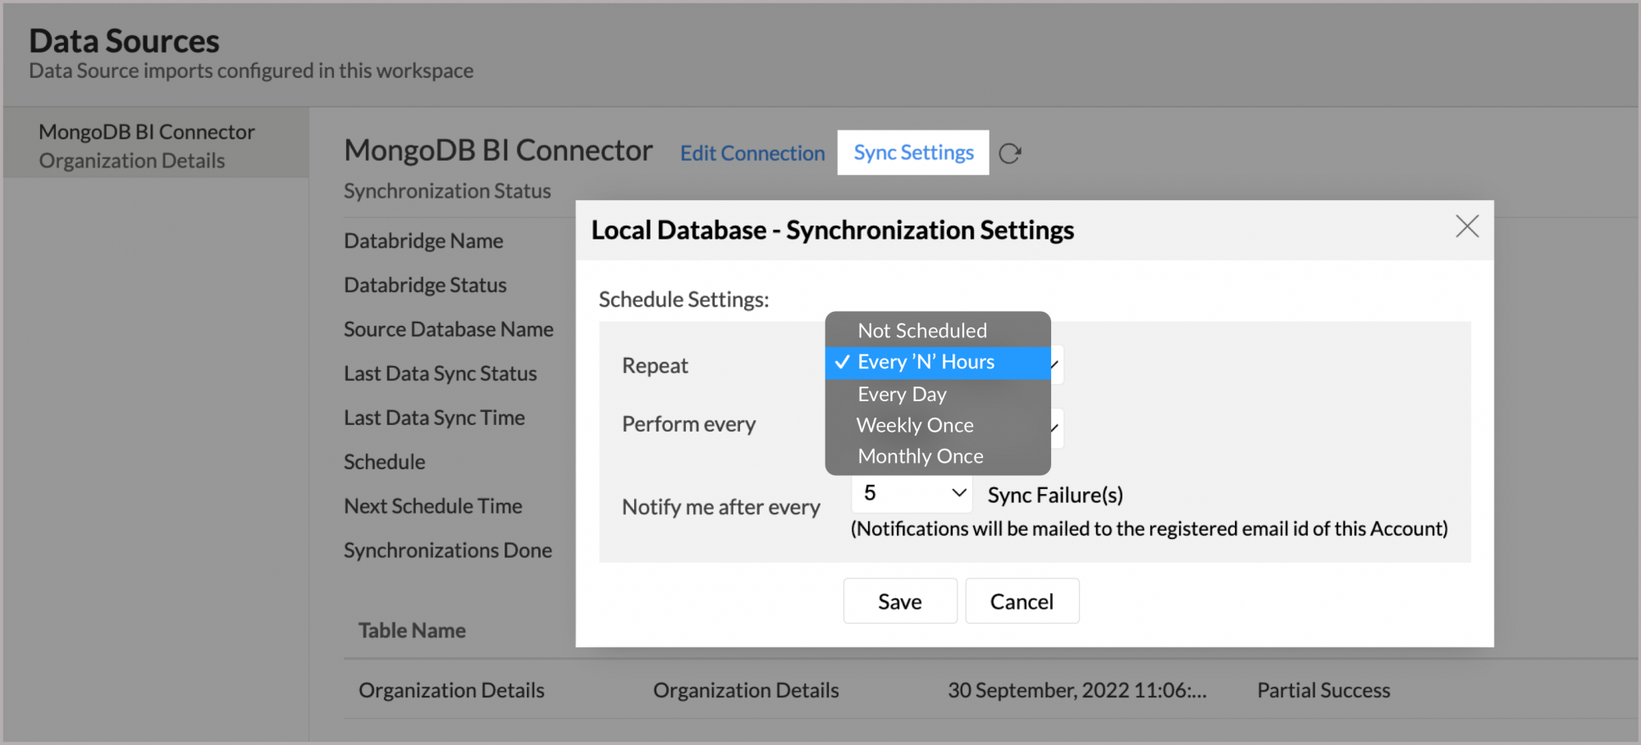
Task: Refresh the MongoDB BI Connector status
Action: [1010, 153]
